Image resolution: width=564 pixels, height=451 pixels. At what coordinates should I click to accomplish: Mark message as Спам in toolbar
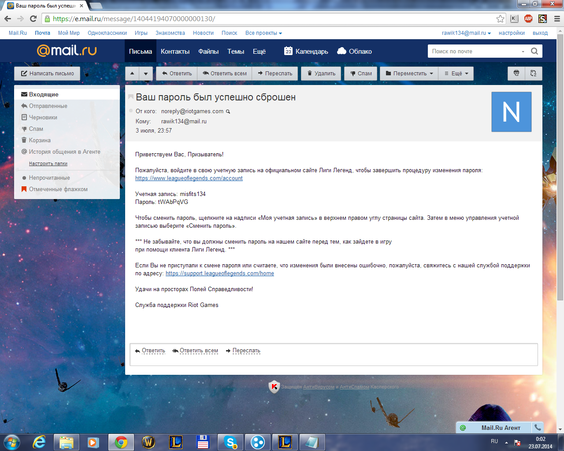[x=361, y=74]
